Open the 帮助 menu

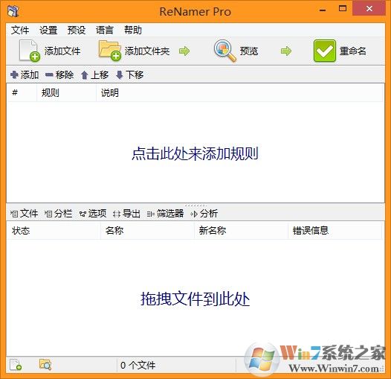pos(133,31)
